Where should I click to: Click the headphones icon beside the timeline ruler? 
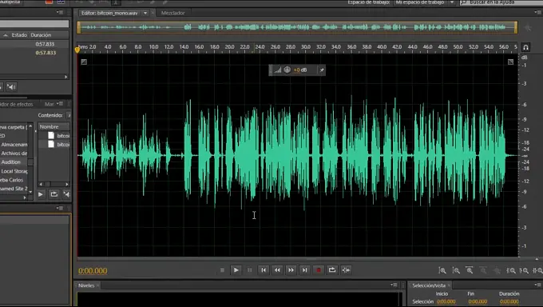click(525, 47)
